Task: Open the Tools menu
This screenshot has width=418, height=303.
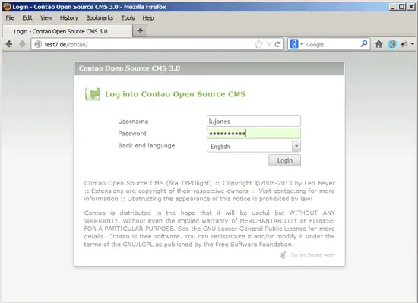Action: [x=128, y=17]
